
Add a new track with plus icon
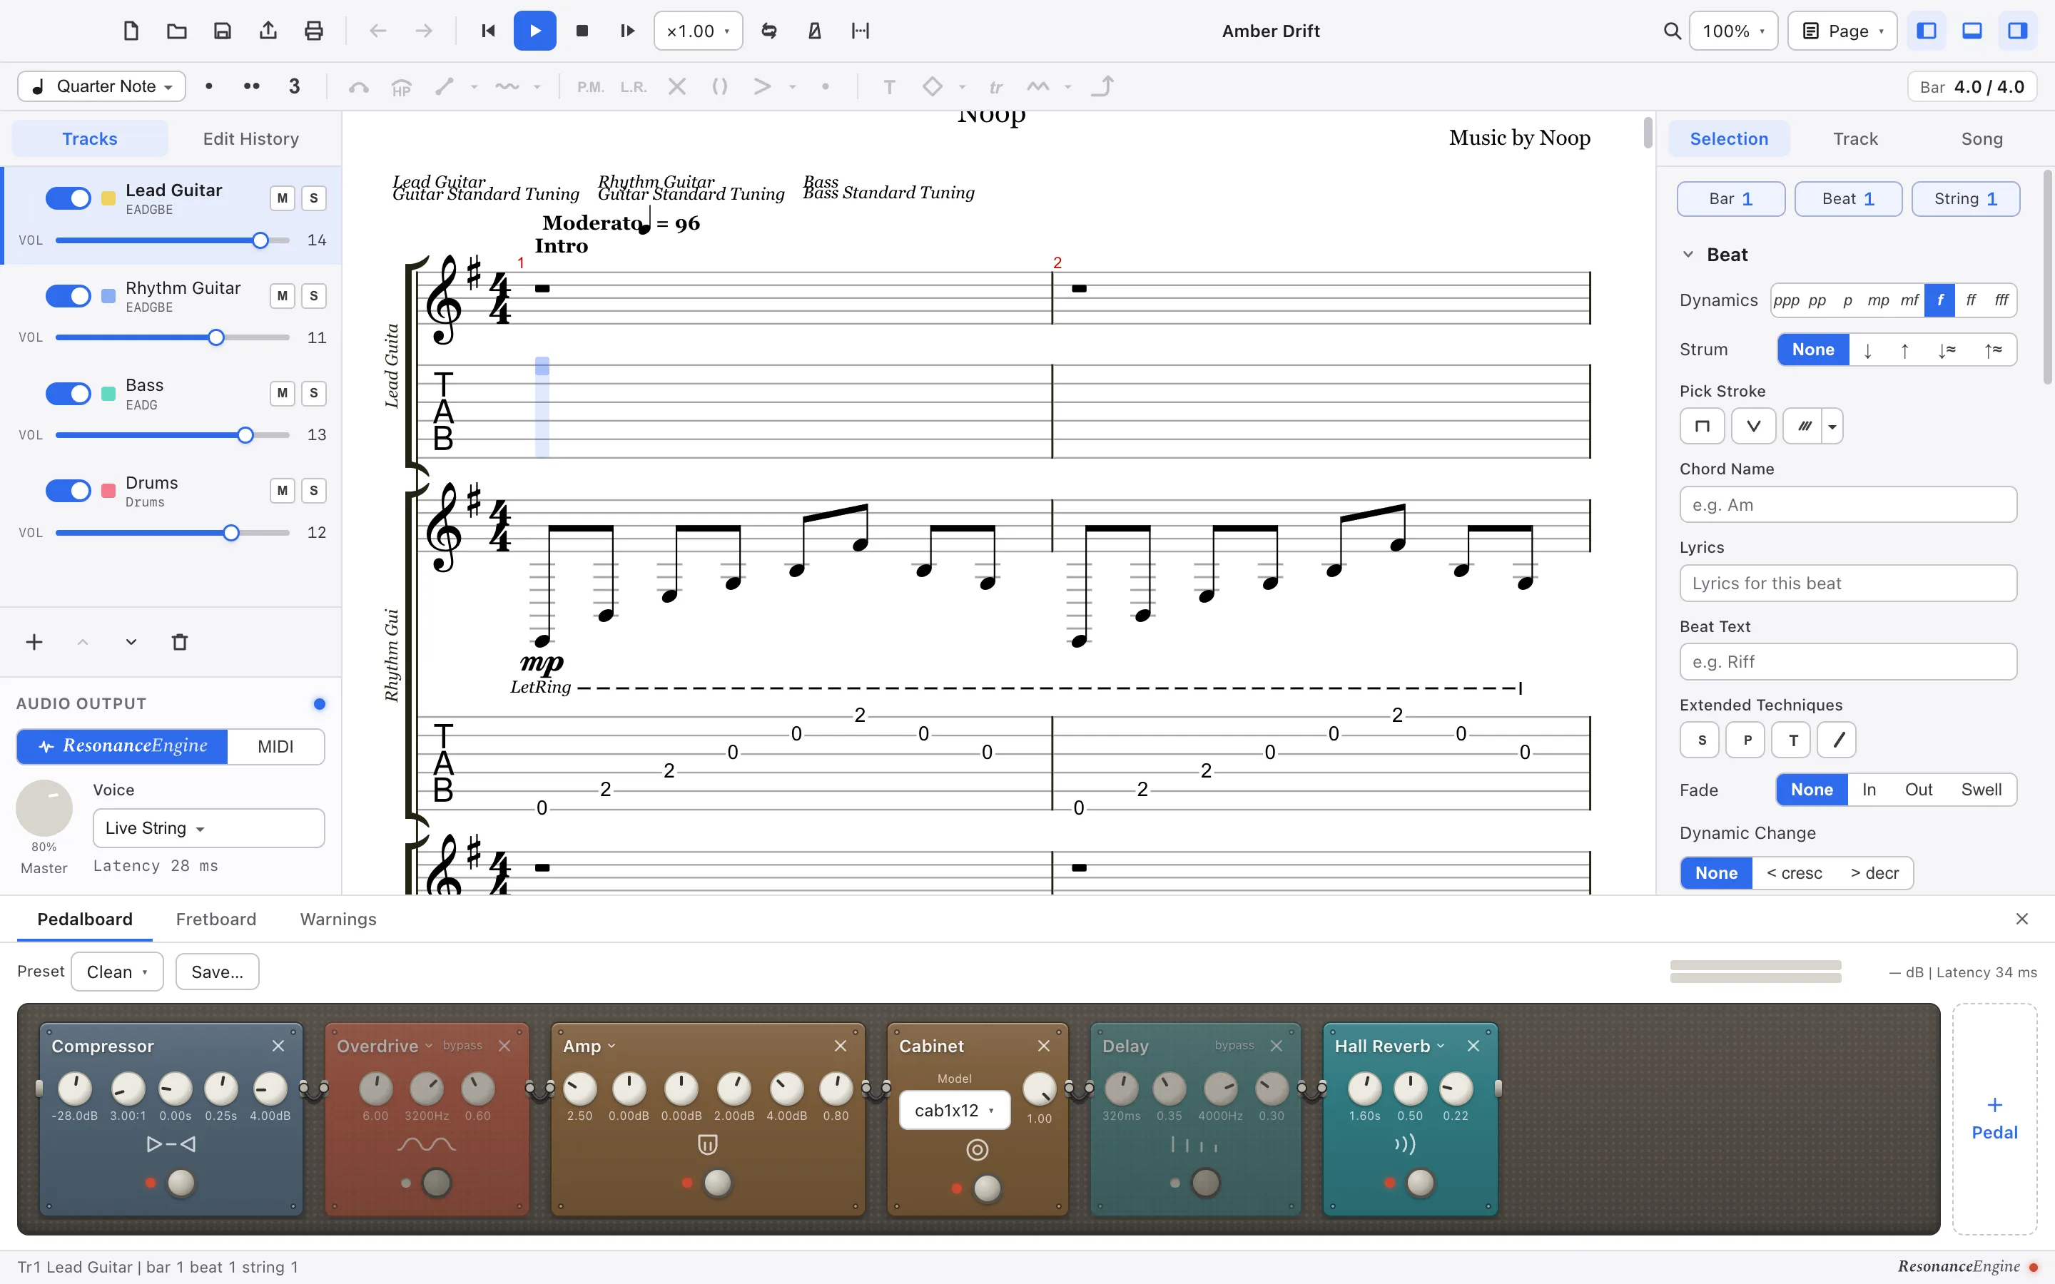tap(34, 642)
